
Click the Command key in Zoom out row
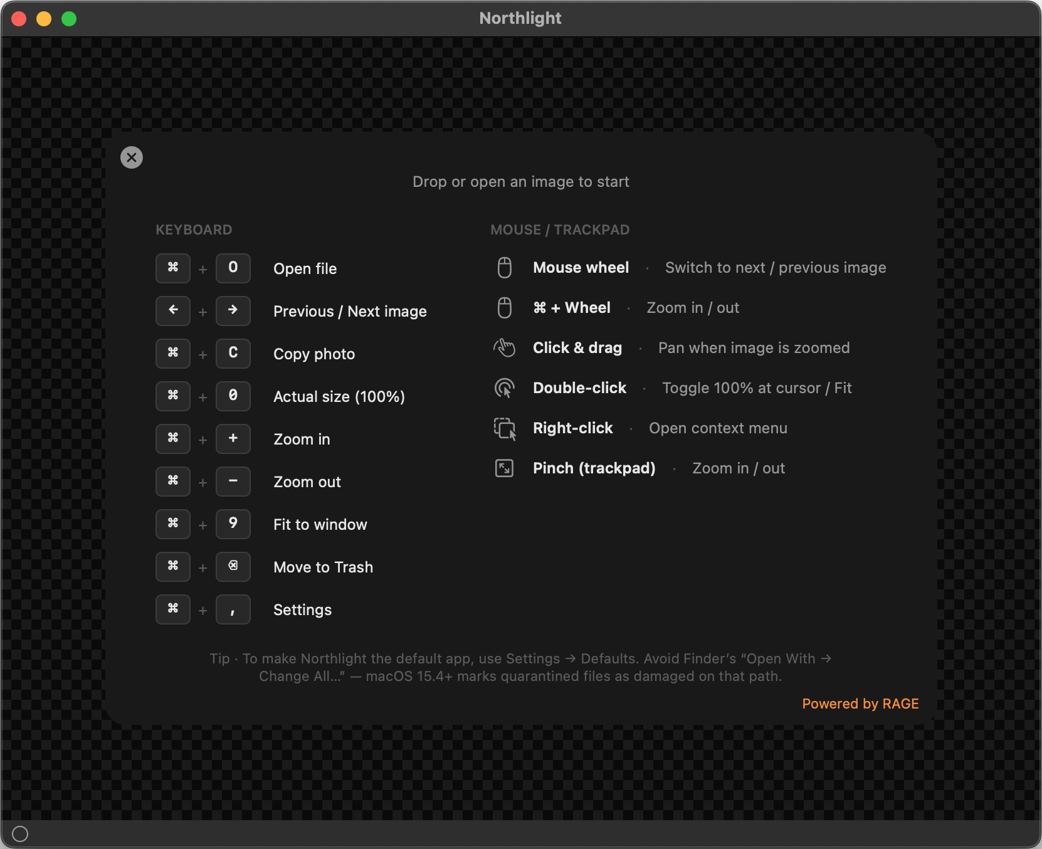click(x=173, y=482)
